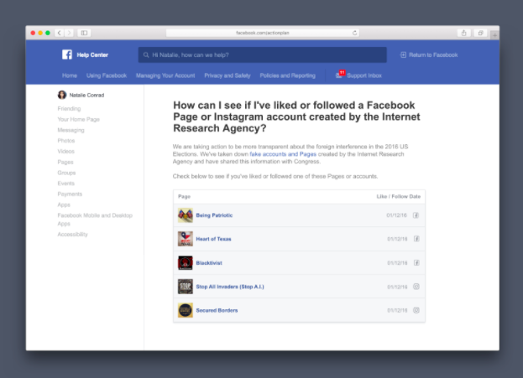Select Natalie Conrad name in sidebar
Image resolution: width=523 pixels, height=378 pixels.
point(86,95)
